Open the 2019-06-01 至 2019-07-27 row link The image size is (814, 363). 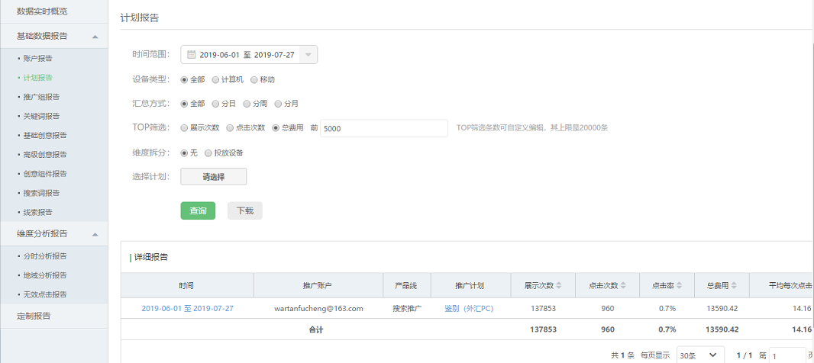tap(187, 309)
